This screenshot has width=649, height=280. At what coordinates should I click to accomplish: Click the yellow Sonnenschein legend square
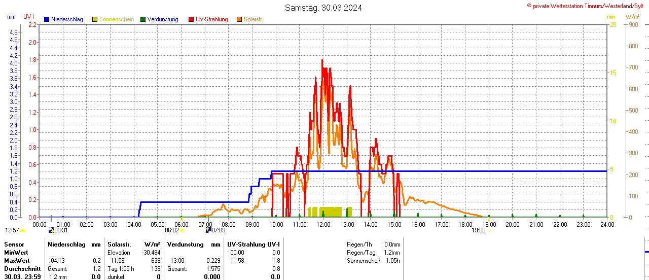[x=95, y=19]
